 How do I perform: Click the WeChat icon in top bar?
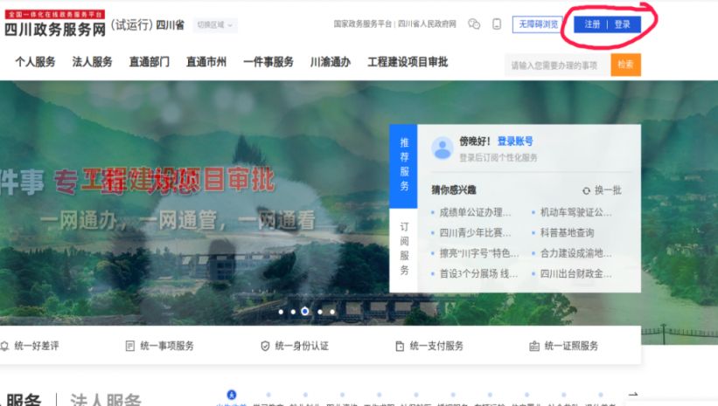coord(474,24)
